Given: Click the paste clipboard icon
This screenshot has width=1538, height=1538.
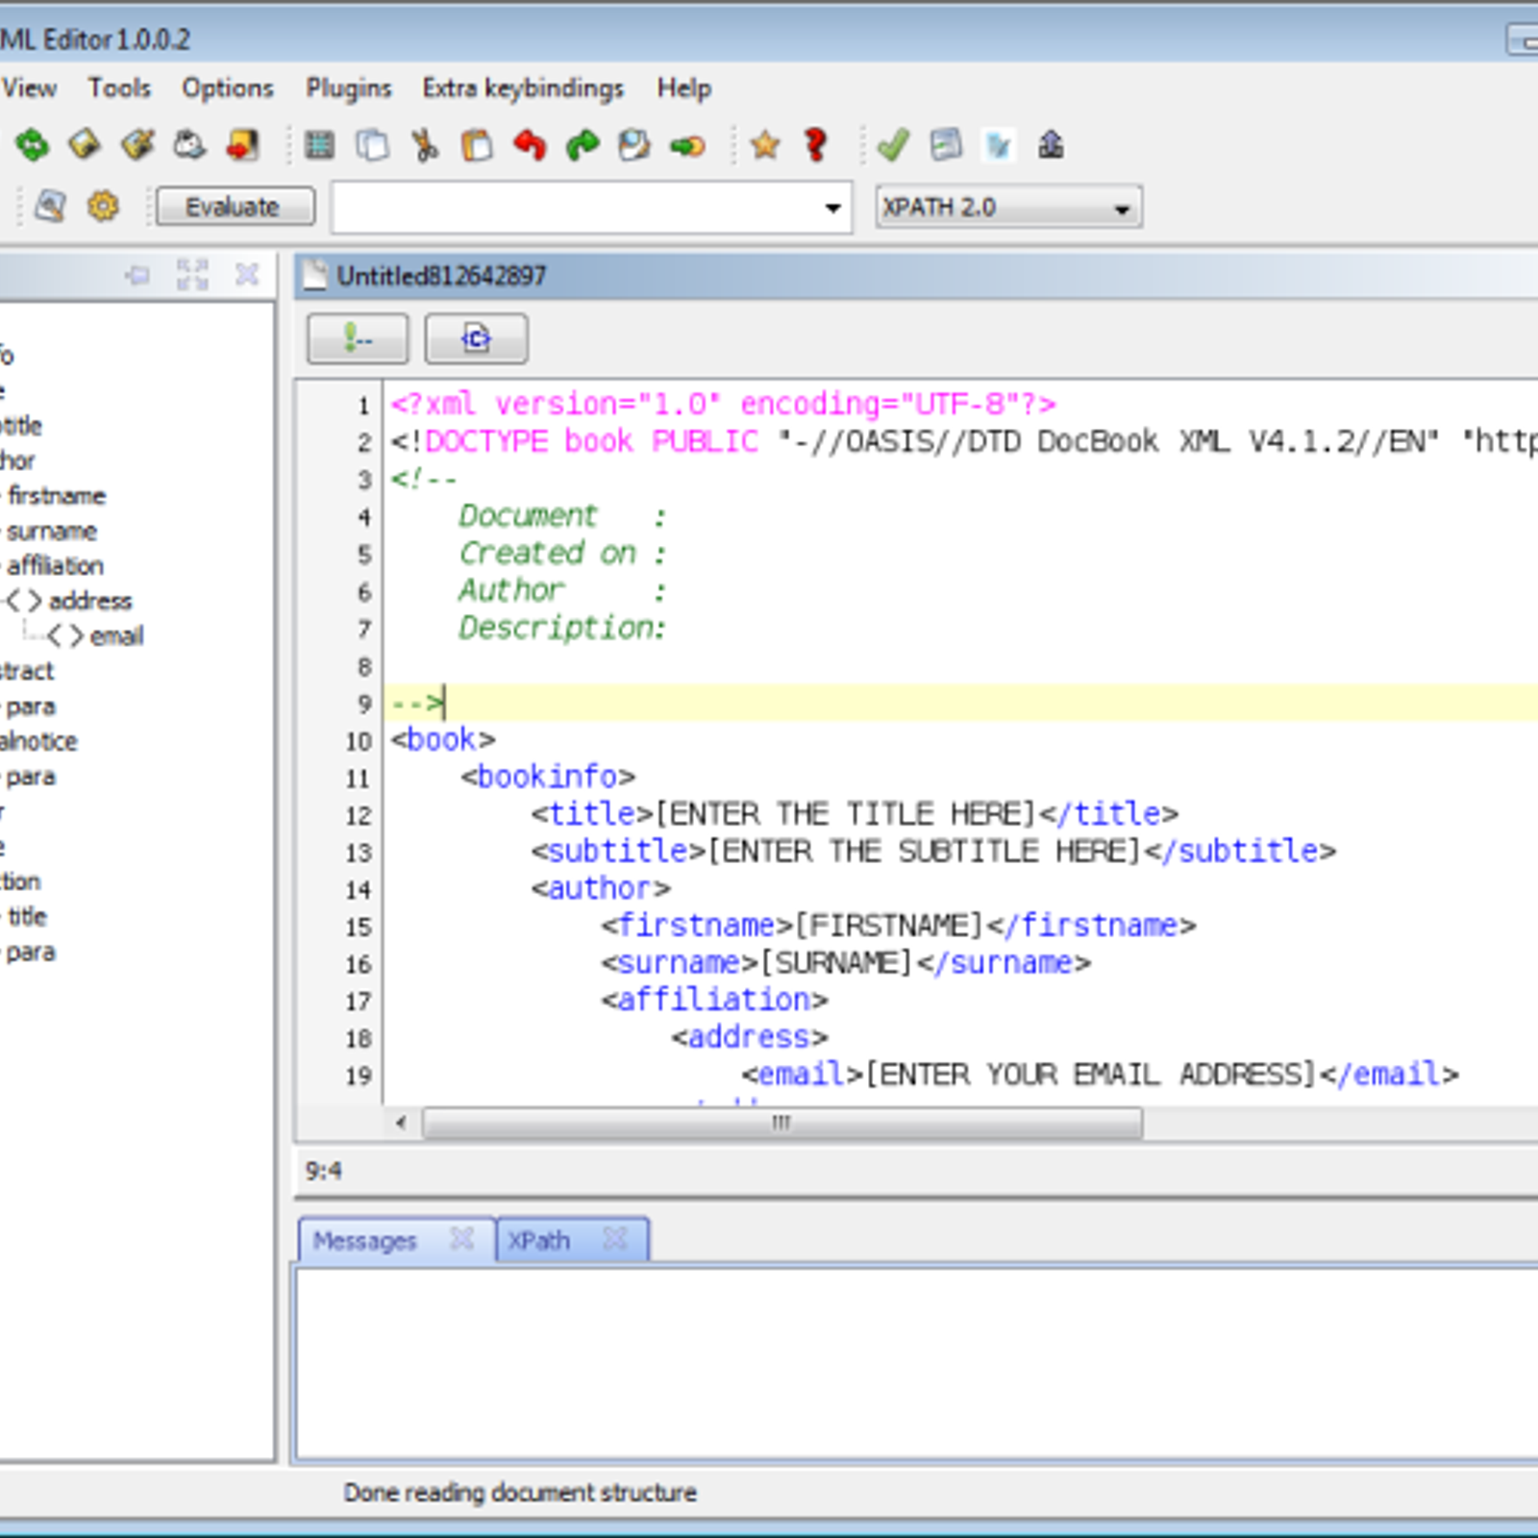Looking at the screenshot, I should [477, 146].
